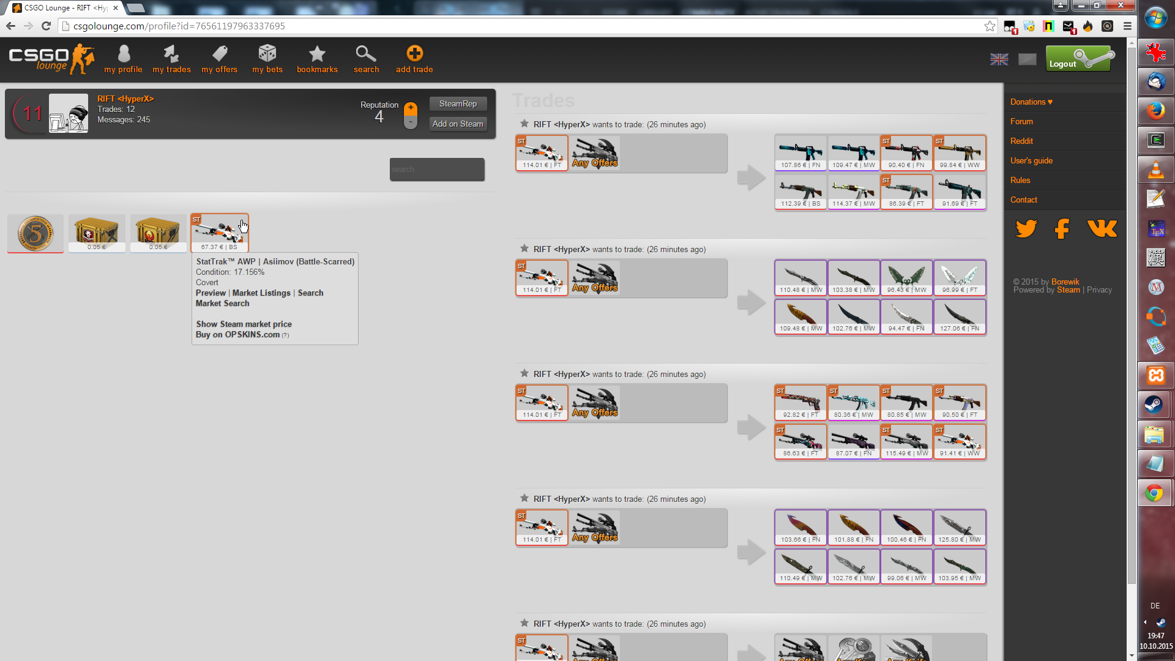Viewport: 1175px width, 661px height.
Task: Expand the Donations sidebar menu
Action: tap(1031, 102)
